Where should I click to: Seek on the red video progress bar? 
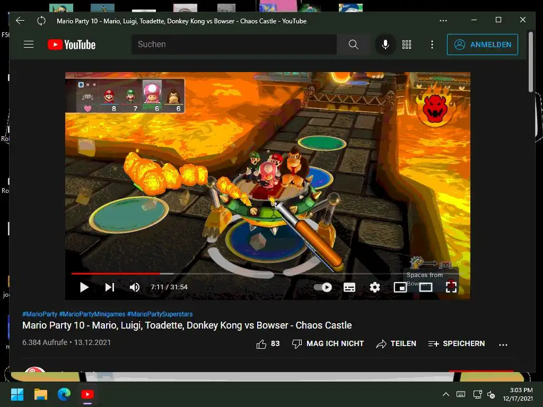[116, 273]
